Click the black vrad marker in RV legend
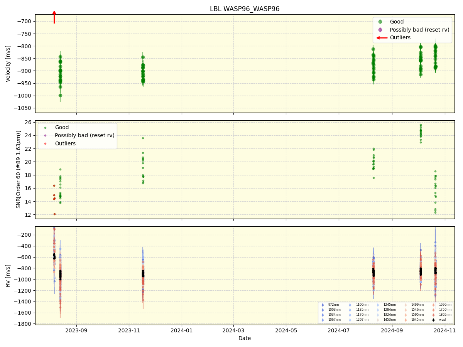 (x=433, y=320)
